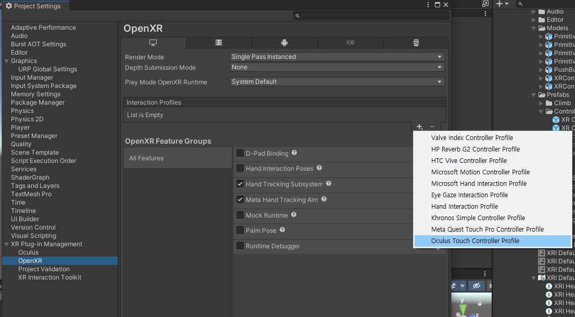This screenshot has width=575, height=317.
Task: Click the Climb folder icon
Action: tap(549, 104)
